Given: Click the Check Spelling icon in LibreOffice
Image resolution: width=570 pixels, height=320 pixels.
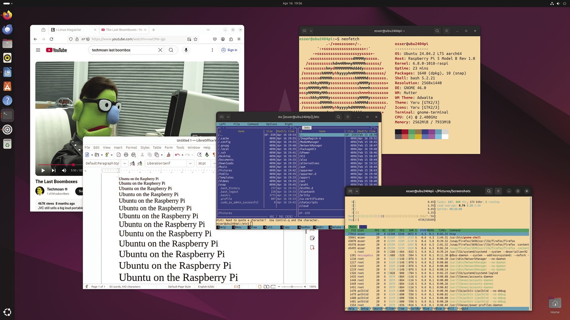Looking at the screenshot, I should coord(207,155).
